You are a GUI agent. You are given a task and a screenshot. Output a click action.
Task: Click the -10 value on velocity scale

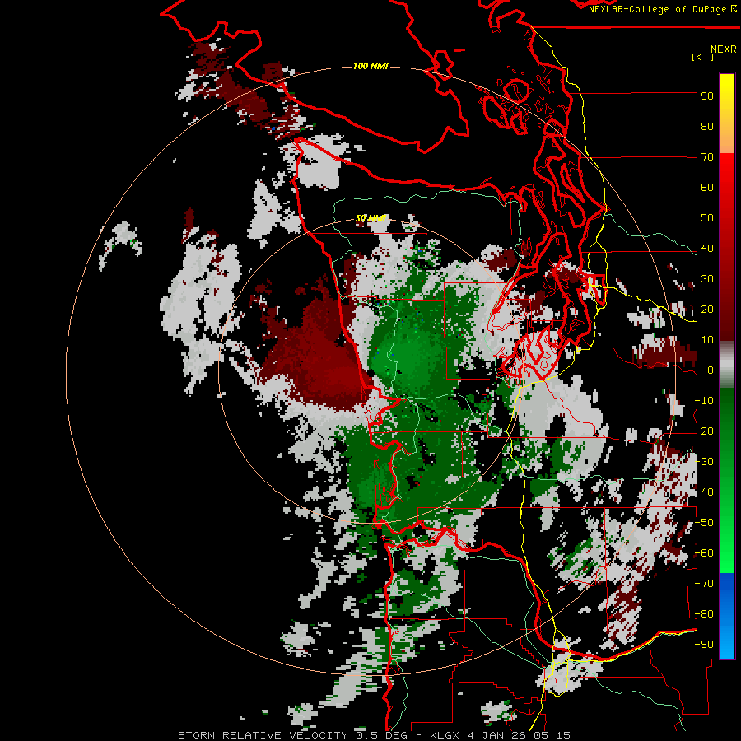(704, 401)
